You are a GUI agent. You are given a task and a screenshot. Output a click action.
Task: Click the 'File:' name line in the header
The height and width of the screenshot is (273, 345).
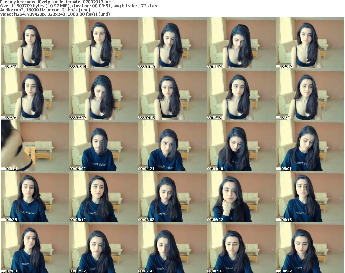[57, 2]
